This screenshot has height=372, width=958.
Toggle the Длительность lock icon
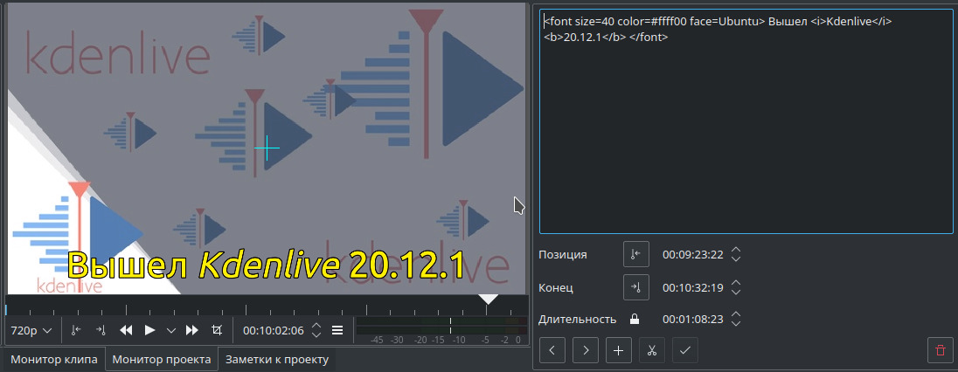635,319
